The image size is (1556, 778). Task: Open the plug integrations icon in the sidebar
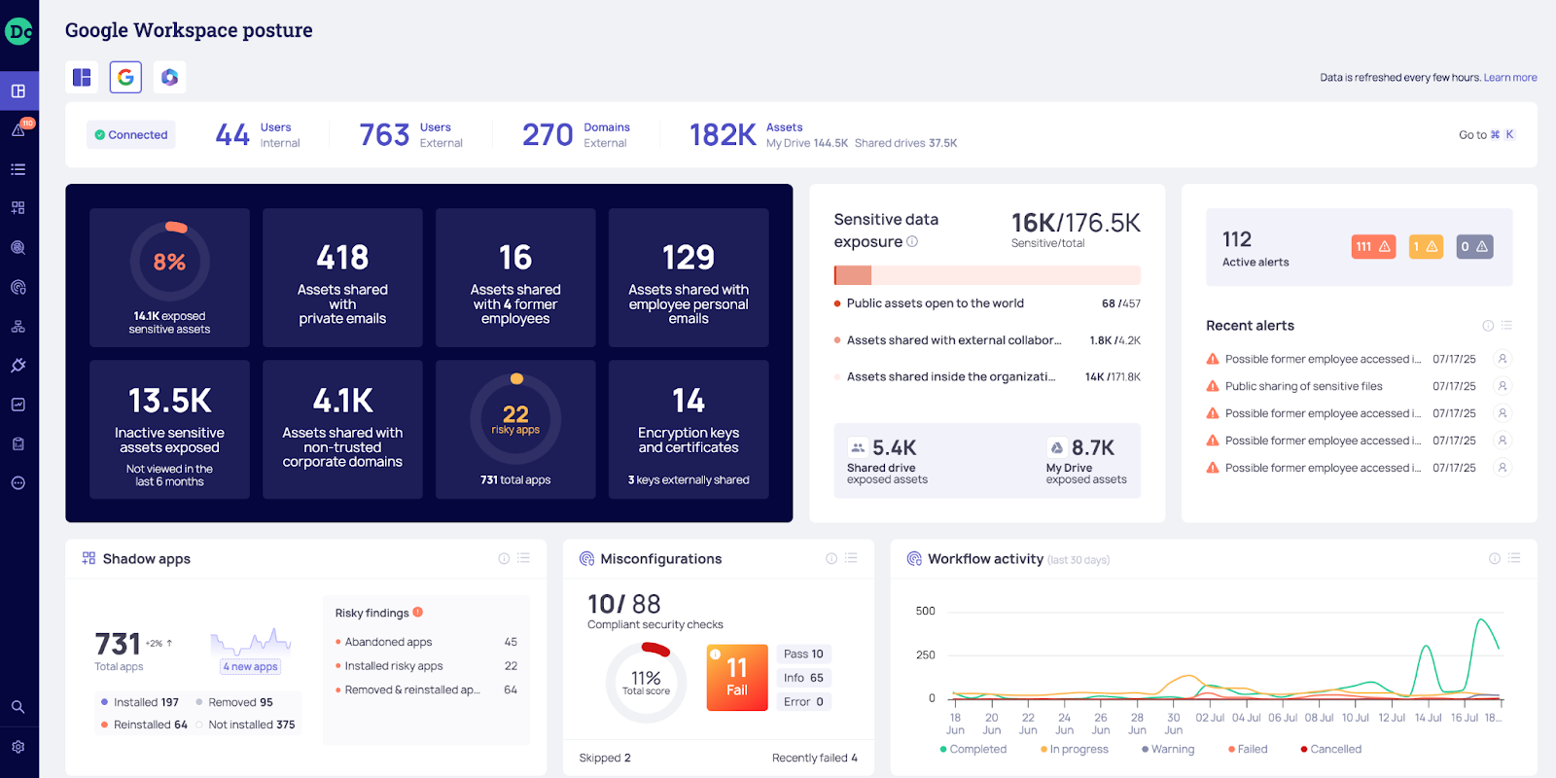tap(18, 366)
